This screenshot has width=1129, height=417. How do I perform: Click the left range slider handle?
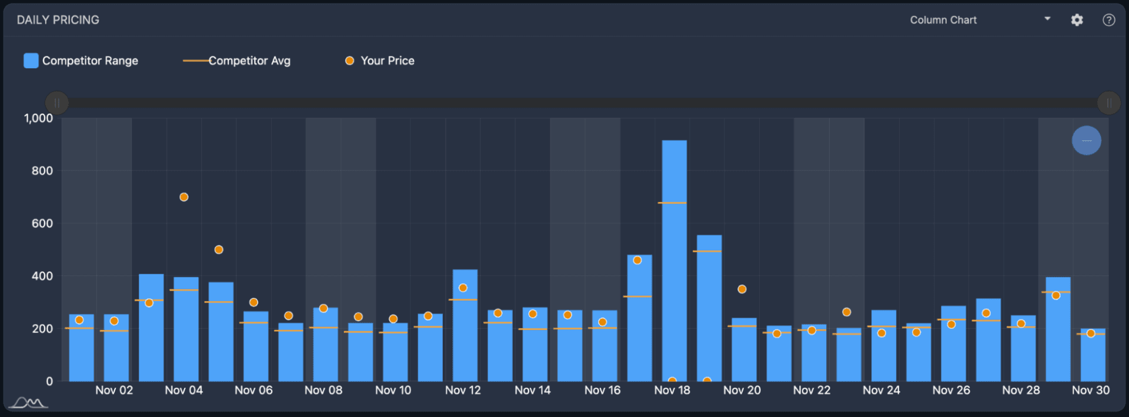[x=57, y=103]
